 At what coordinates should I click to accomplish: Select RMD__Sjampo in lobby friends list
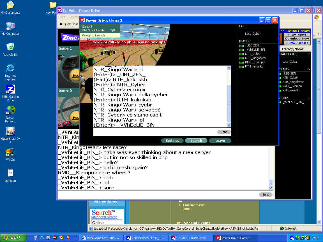(292, 86)
